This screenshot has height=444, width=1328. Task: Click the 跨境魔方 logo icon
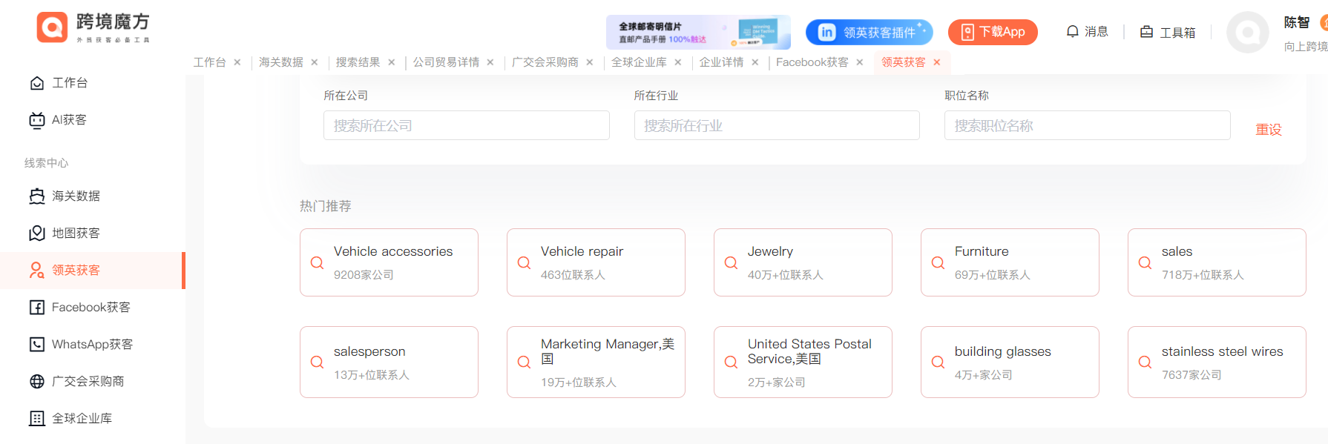52,28
